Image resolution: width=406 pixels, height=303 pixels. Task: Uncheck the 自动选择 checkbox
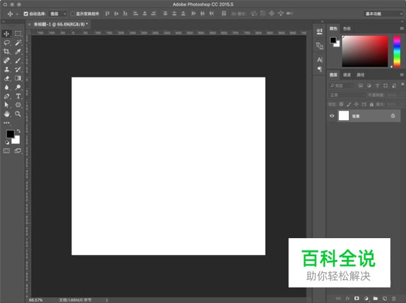click(26, 13)
